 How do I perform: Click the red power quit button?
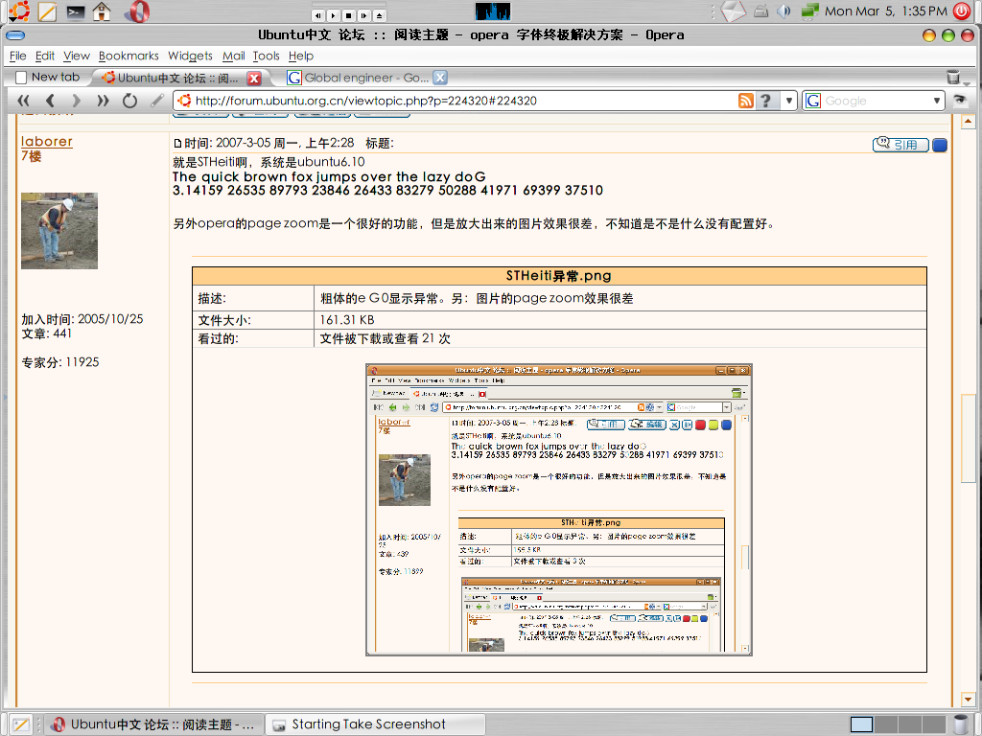[x=962, y=11]
